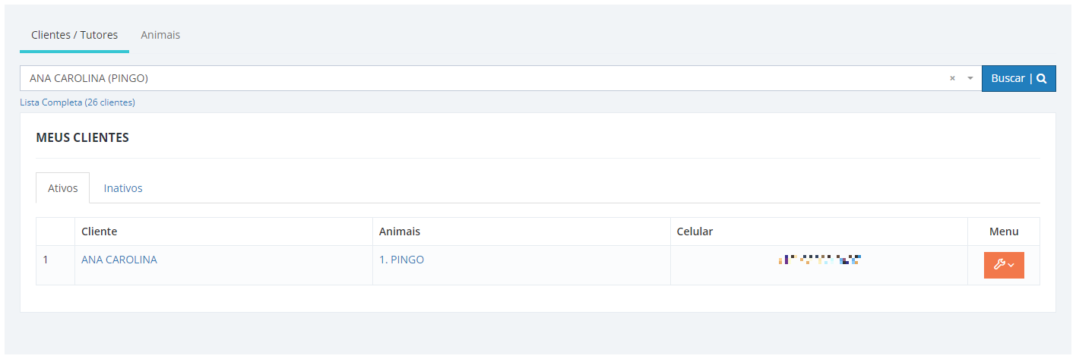
Task: Click the Buscar button
Action: click(1019, 78)
